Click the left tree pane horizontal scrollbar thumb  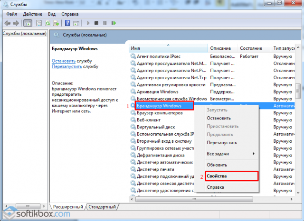28,206
